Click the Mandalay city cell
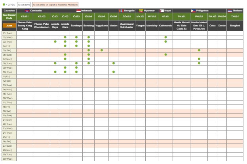Image resolution: width=247 pixels, height=164 pixels. pyautogui.click(x=152, y=25)
